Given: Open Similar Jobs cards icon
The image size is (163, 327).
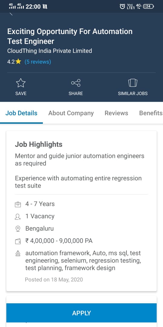Looking at the screenshot, I should (x=133, y=83).
